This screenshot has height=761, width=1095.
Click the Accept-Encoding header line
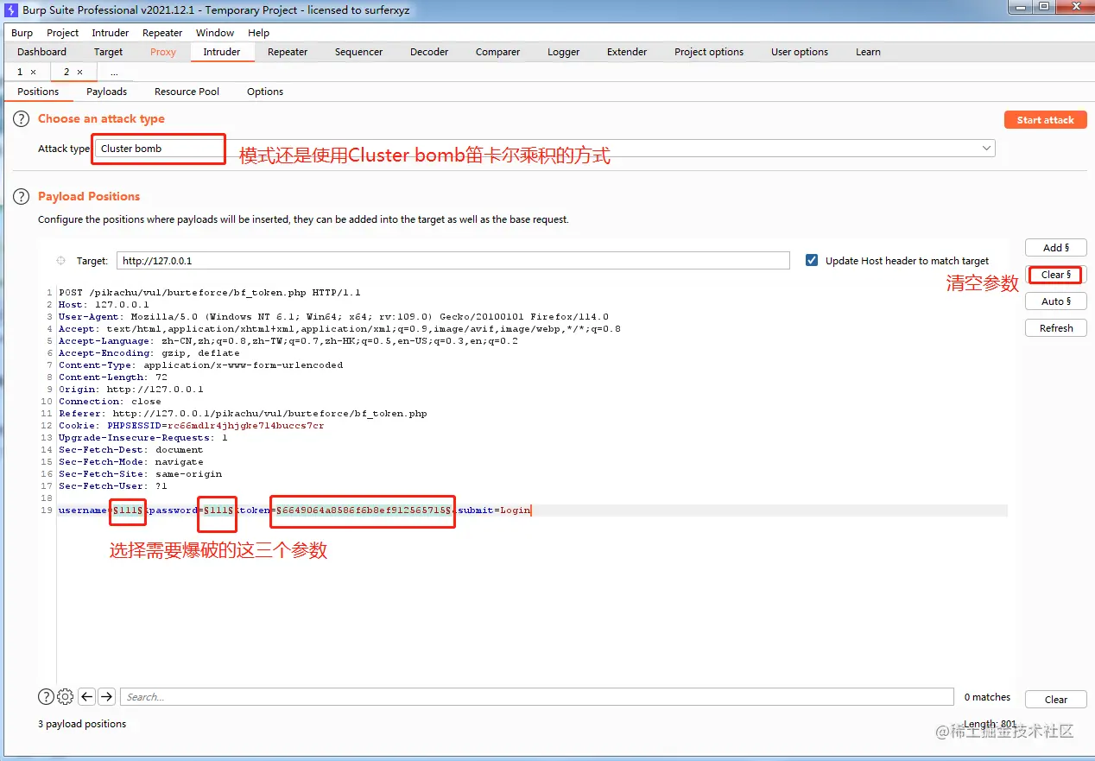tap(149, 353)
